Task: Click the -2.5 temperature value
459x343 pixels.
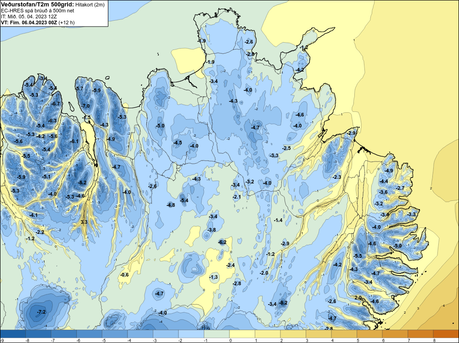Action: tap(286, 148)
